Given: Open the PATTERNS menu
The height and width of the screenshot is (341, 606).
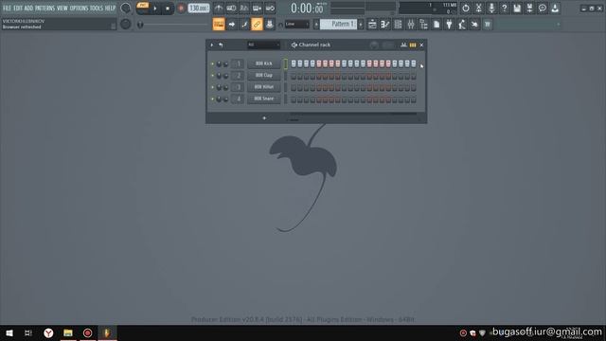Looking at the screenshot, I should 45,8.
